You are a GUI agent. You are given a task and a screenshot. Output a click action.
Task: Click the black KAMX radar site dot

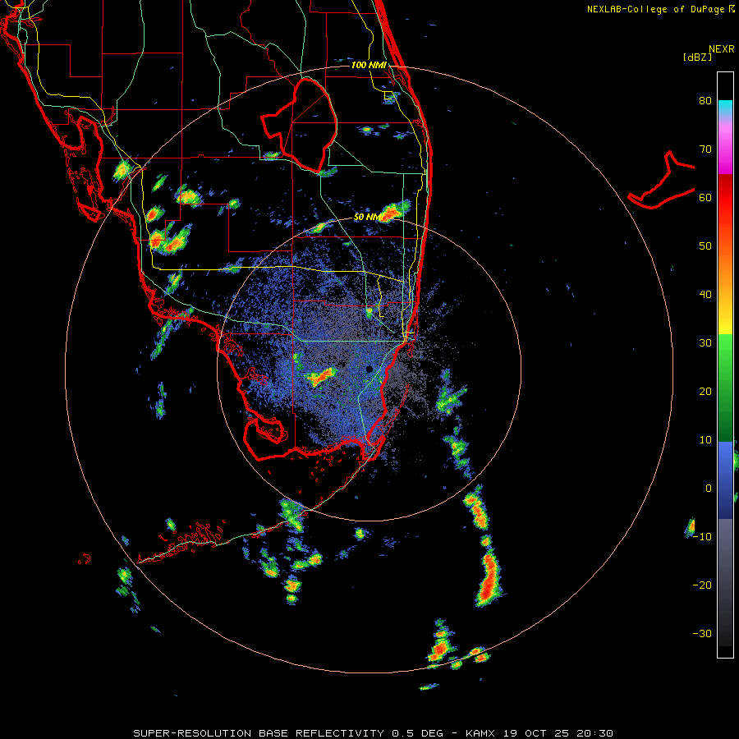point(369,369)
